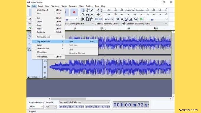Click the track Select button
The image size is (201, 113).
35,77
